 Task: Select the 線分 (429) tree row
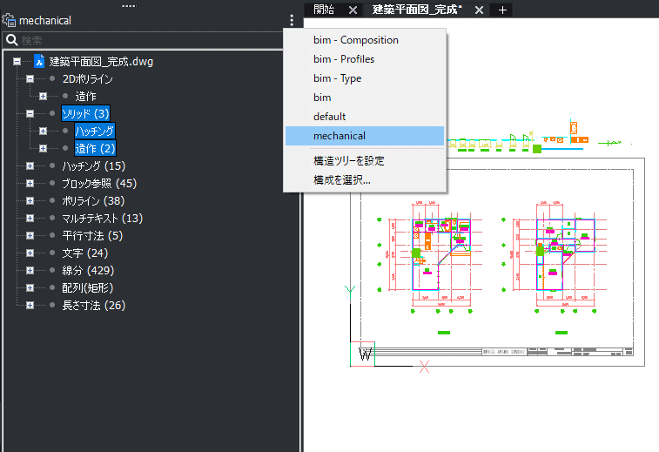click(x=88, y=271)
